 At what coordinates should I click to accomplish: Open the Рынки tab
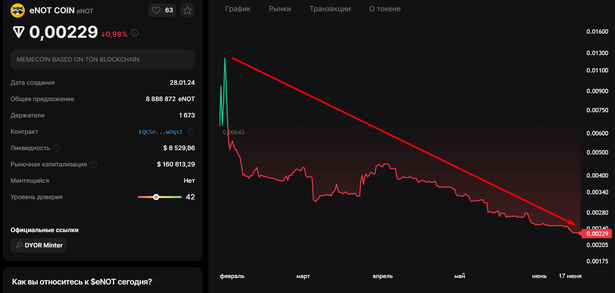(280, 9)
